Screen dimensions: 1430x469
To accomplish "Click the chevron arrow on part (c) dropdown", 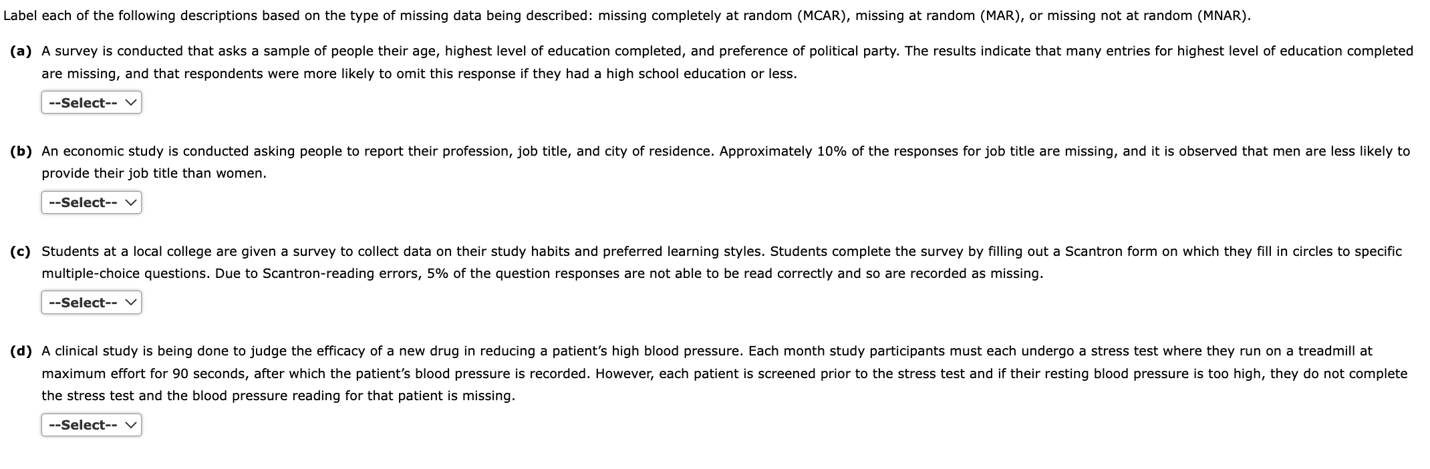I will [131, 302].
